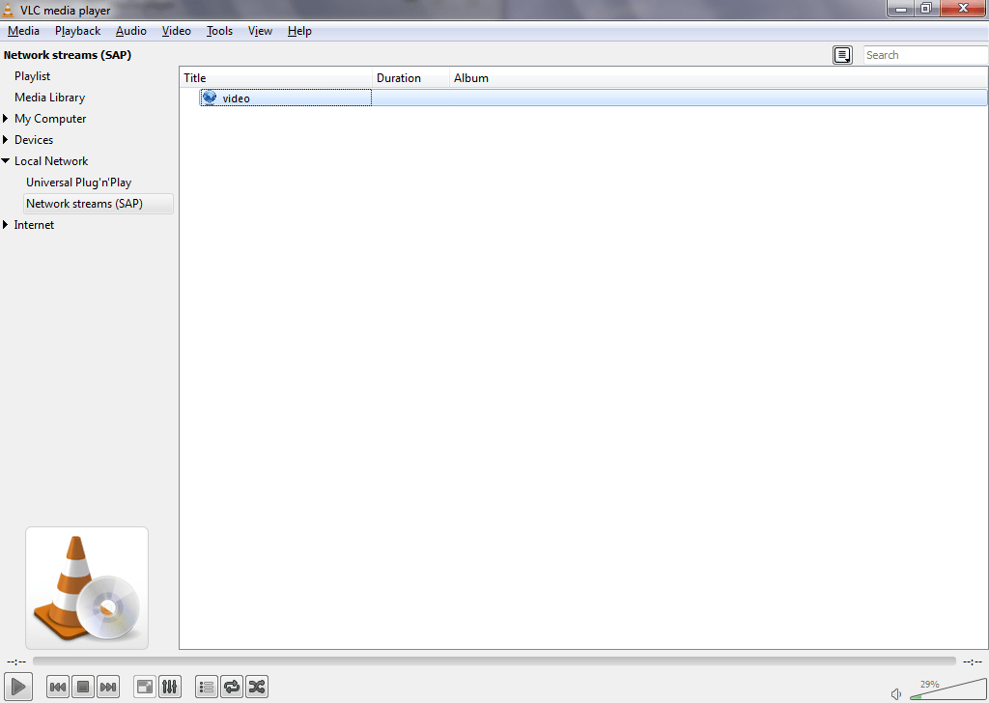Collapse the Local Network node
The width and height of the screenshot is (989, 703).
pyautogui.click(x=6, y=160)
